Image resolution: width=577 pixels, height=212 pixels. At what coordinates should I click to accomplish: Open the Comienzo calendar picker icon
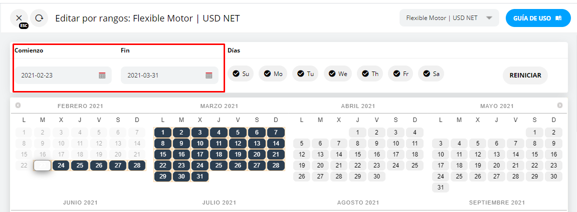102,75
